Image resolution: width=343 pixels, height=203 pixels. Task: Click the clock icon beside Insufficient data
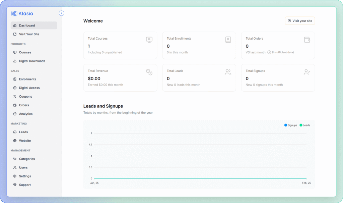(269, 52)
